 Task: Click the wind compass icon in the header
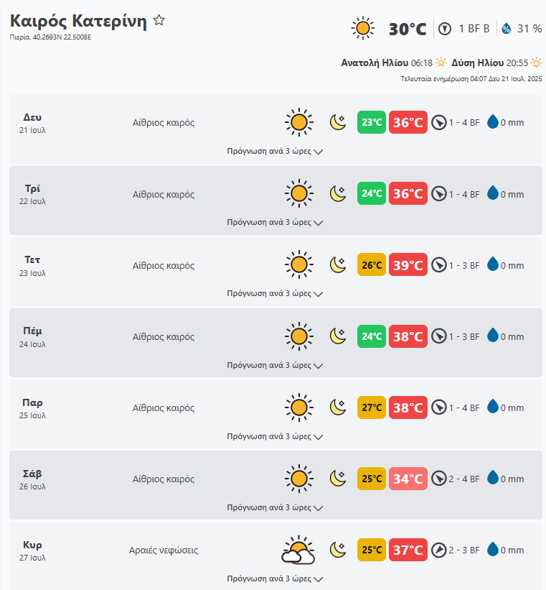pos(445,29)
